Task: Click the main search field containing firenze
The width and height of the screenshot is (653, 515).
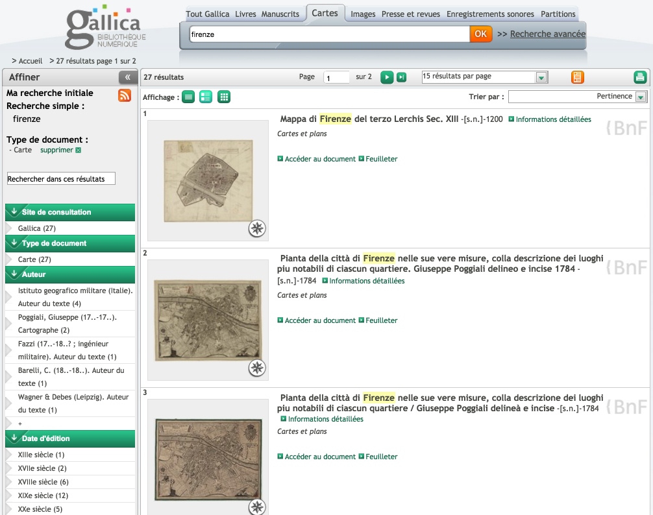Action: point(329,34)
